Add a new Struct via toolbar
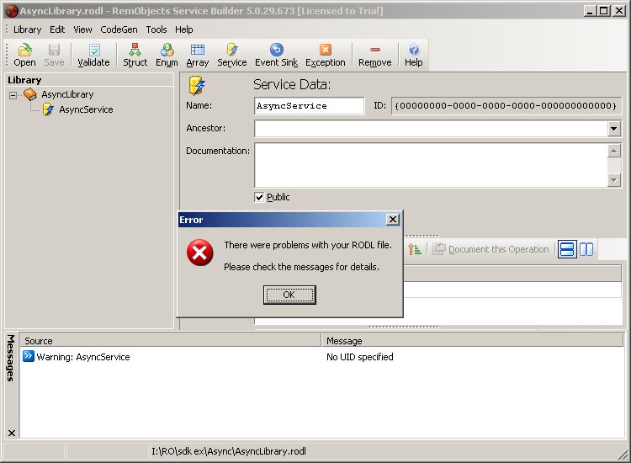Screen dimensions: 631x463 tap(135, 55)
